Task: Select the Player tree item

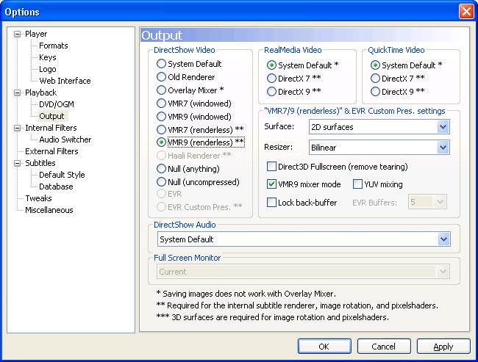Action: 36,34
